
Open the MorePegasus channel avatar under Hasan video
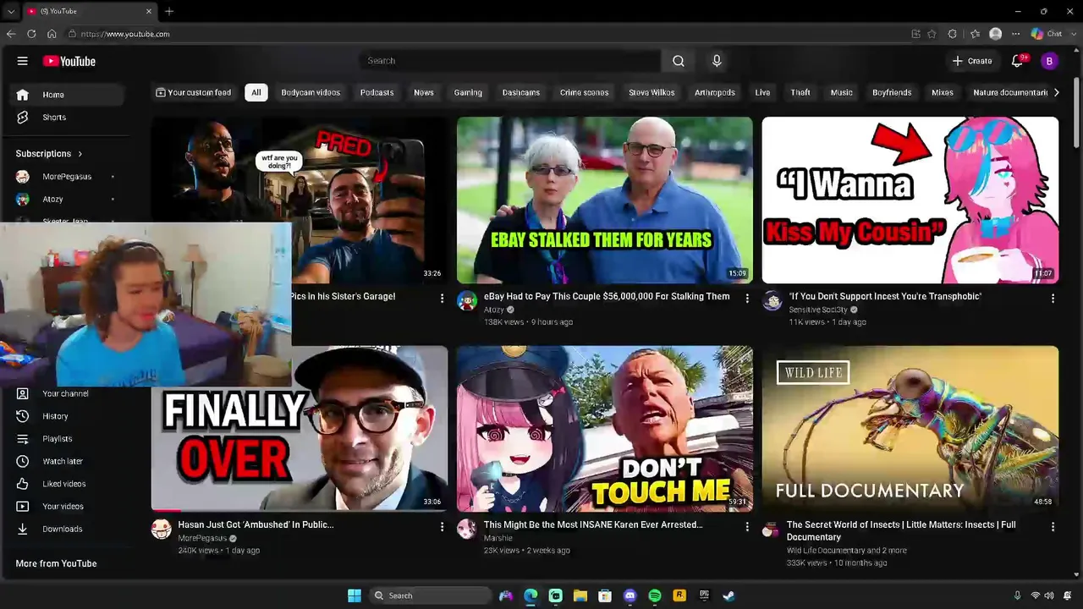tap(161, 529)
